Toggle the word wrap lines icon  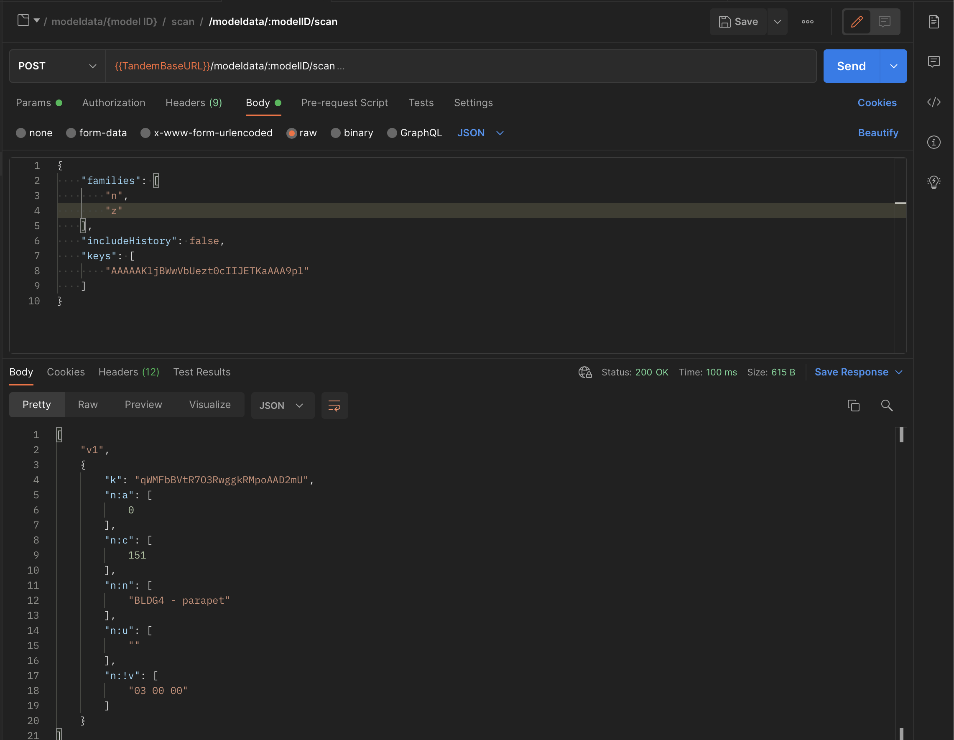coord(334,406)
